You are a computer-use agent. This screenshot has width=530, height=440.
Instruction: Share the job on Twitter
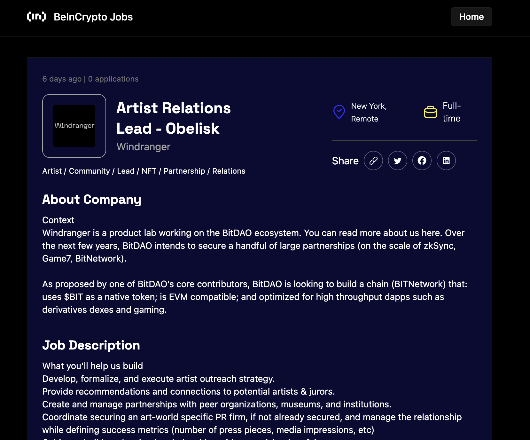[x=397, y=161]
